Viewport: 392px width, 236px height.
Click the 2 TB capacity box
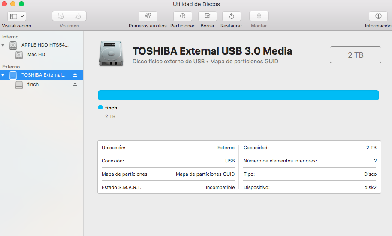(x=355, y=55)
